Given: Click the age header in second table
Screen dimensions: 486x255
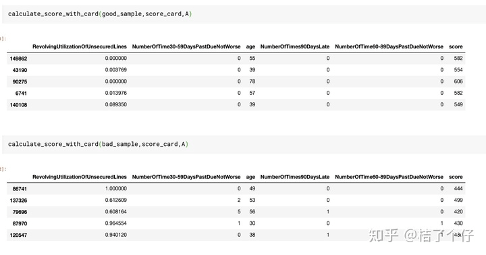Looking at the screenshot, I should 250,177.
